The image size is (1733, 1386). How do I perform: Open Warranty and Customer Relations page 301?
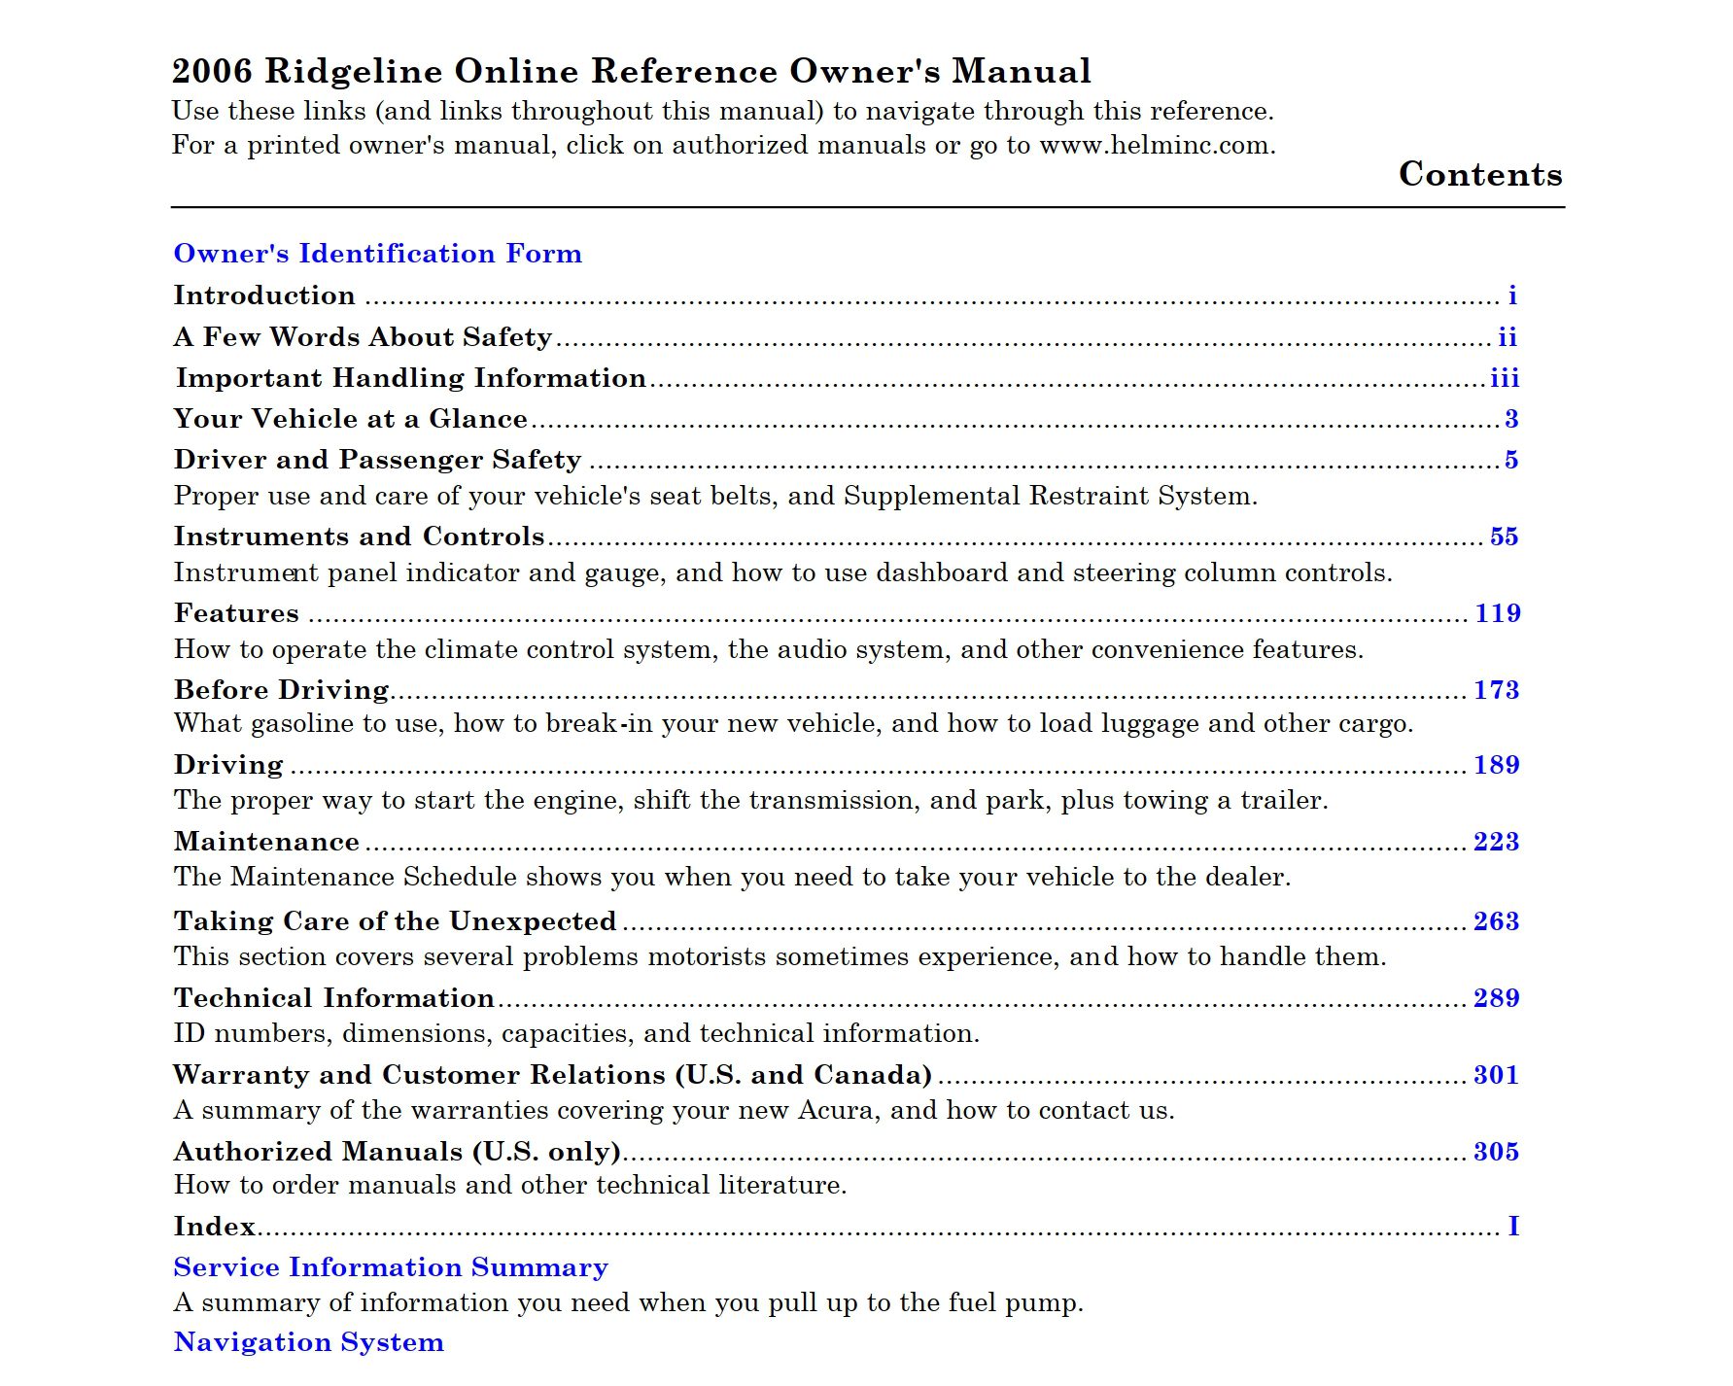coord(1497,1075)
